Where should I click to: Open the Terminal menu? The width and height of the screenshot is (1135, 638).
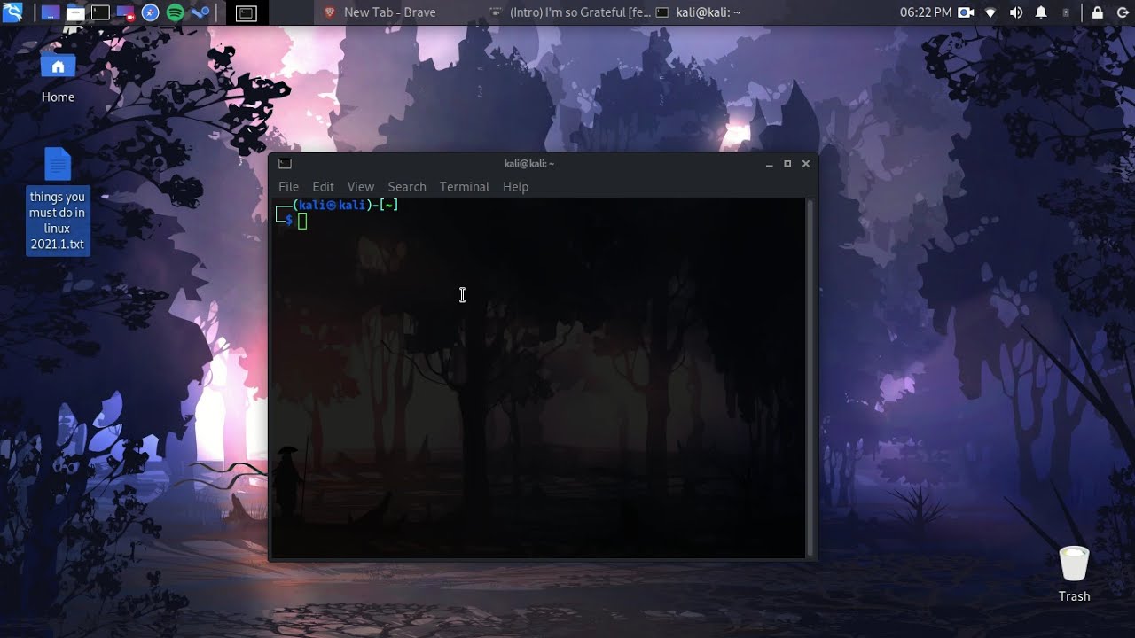tap(465, 187)
